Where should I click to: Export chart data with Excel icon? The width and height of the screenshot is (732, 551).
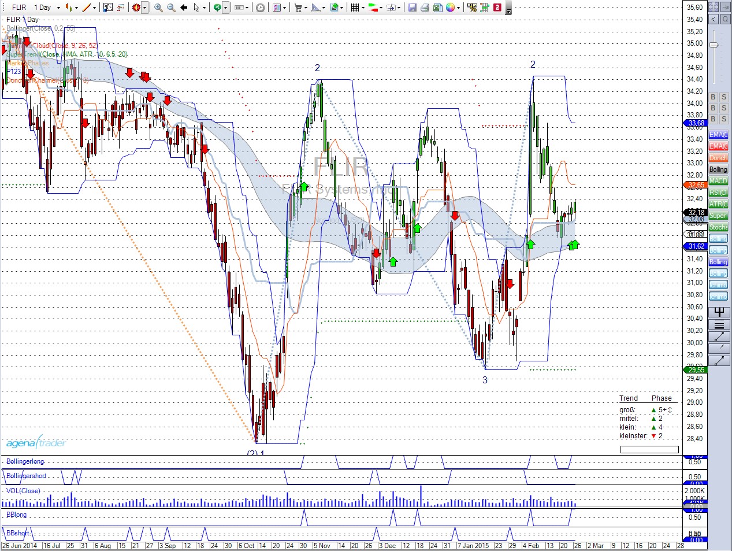(437, 8)
